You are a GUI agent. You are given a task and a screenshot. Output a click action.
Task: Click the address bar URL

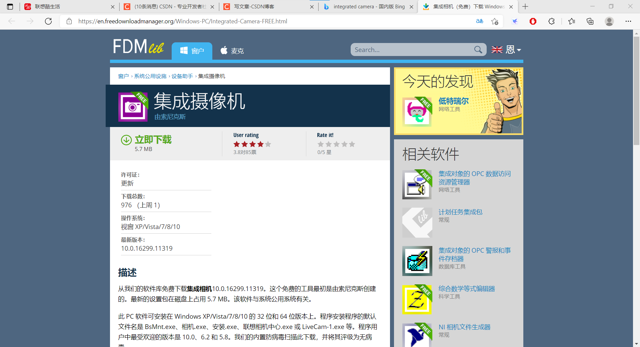click(183, 21)
